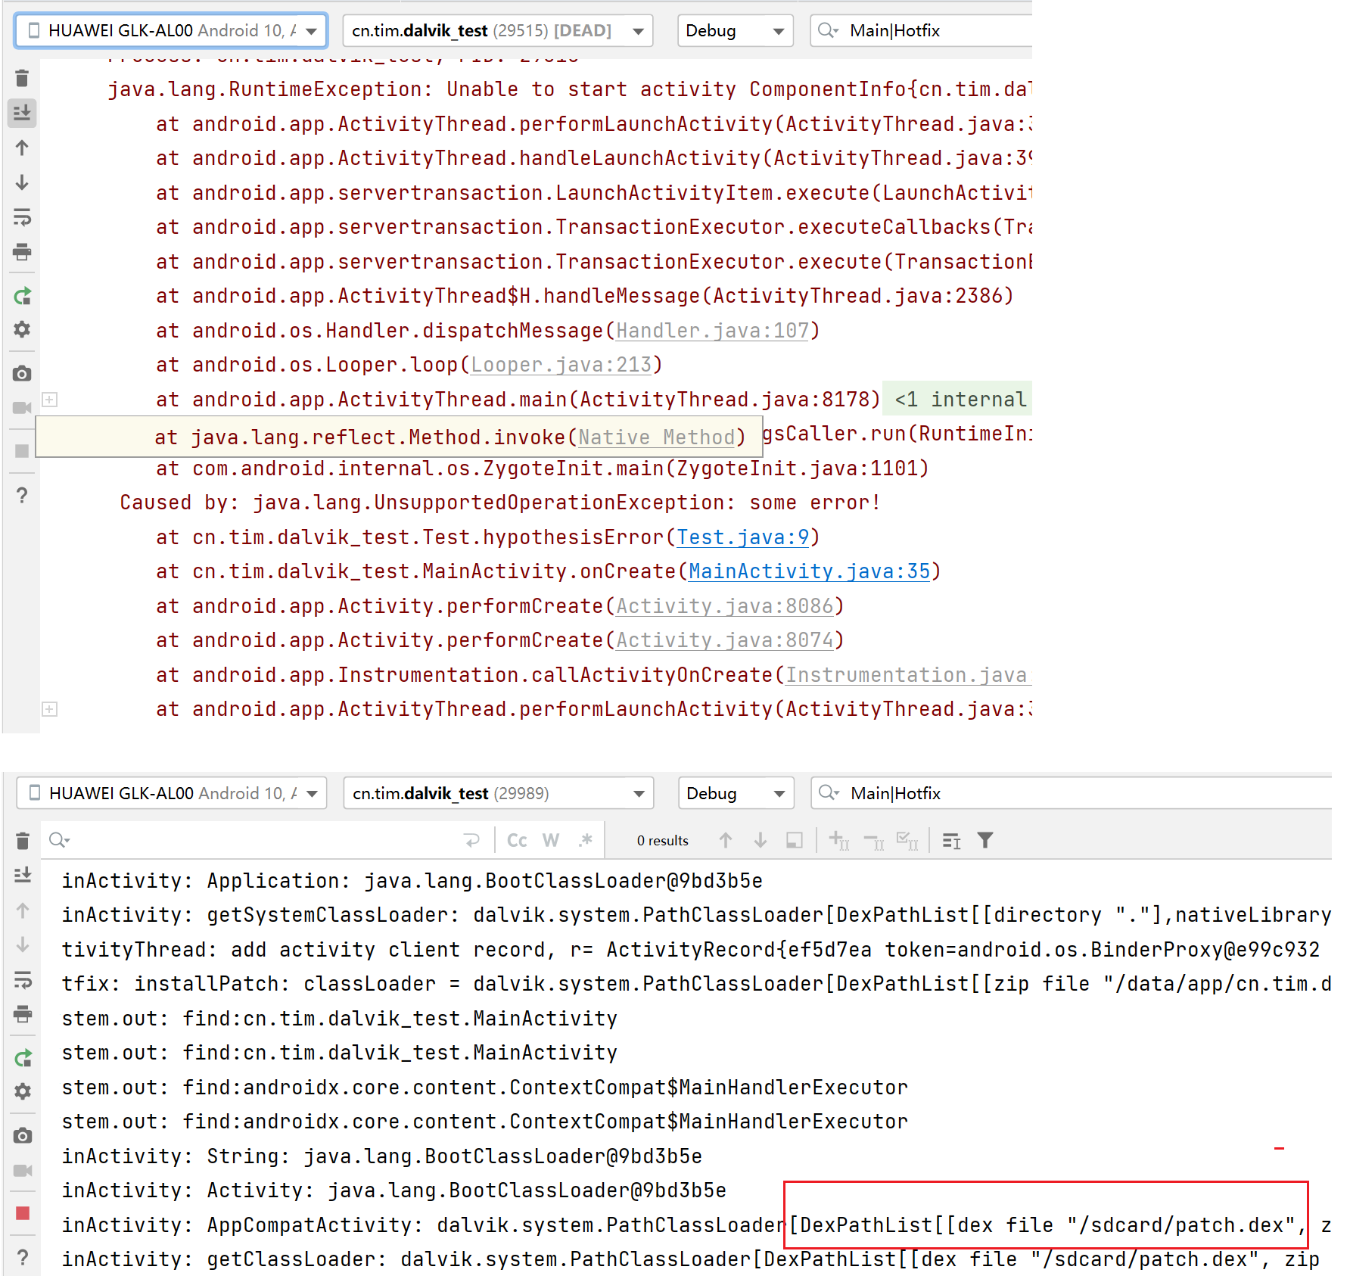Viewport: 1350px width, 1279px height.
Task: Open logcat settings gear in top panel
Action: tap(22, 330)
